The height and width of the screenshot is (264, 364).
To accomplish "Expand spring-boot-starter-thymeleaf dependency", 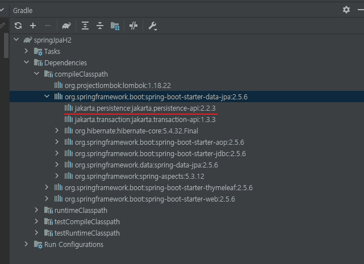I will [47, 187].
